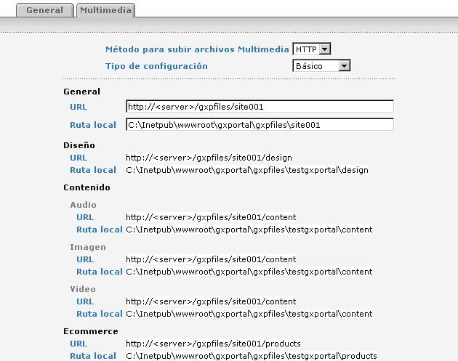
Task: Click the Ruta local label under Imagen
Action: click(x=100, y=272)
